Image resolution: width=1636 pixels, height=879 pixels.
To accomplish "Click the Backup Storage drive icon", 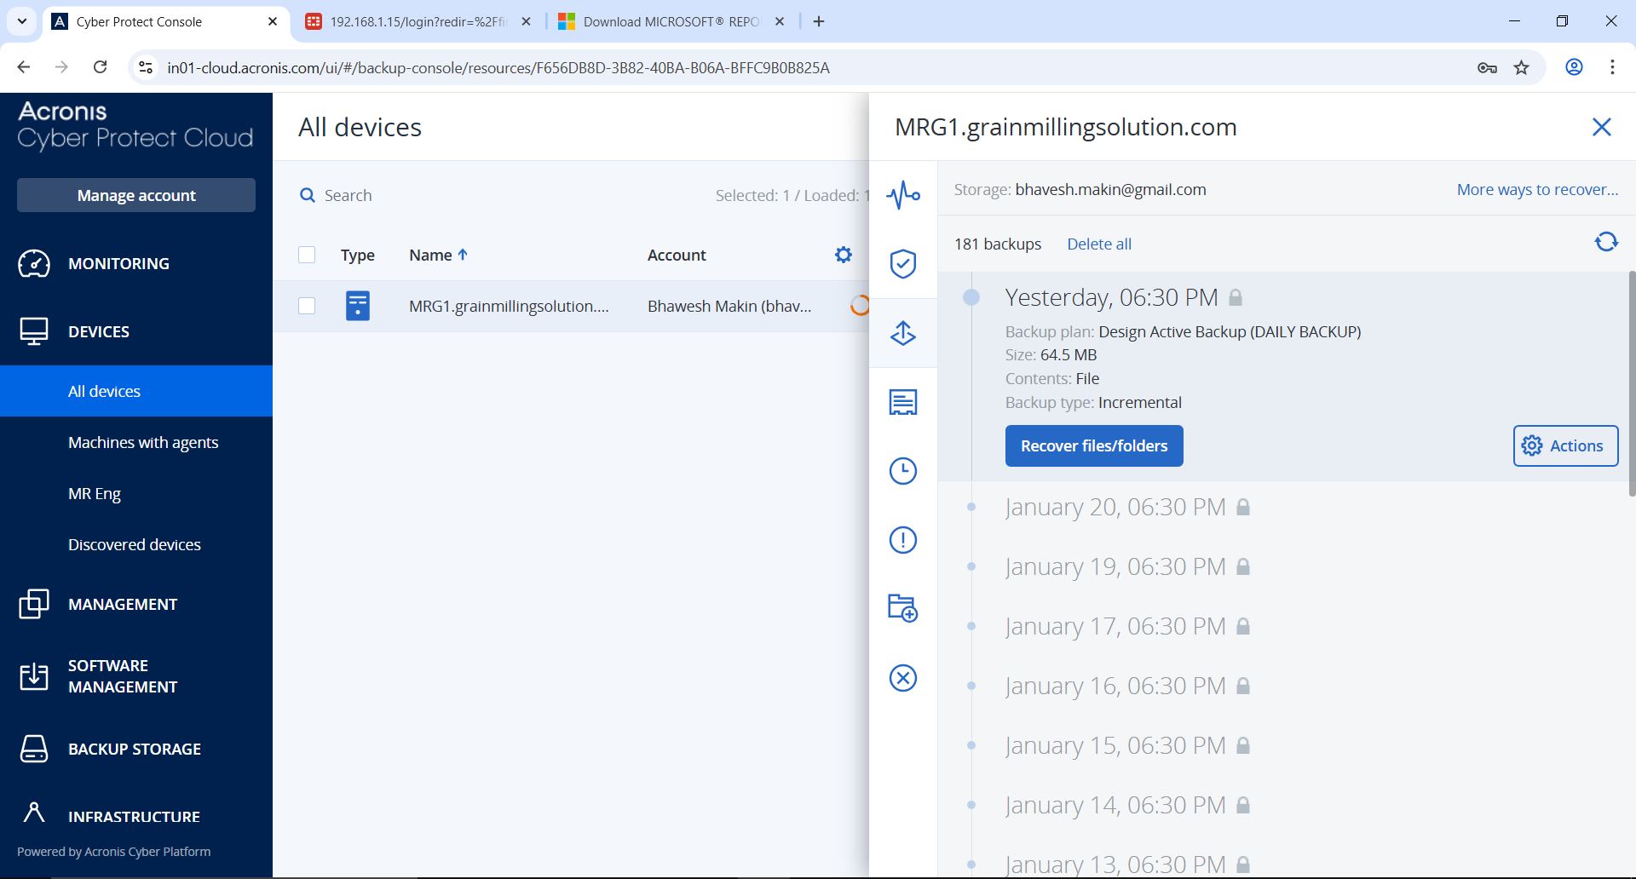I will pos(34,749).
